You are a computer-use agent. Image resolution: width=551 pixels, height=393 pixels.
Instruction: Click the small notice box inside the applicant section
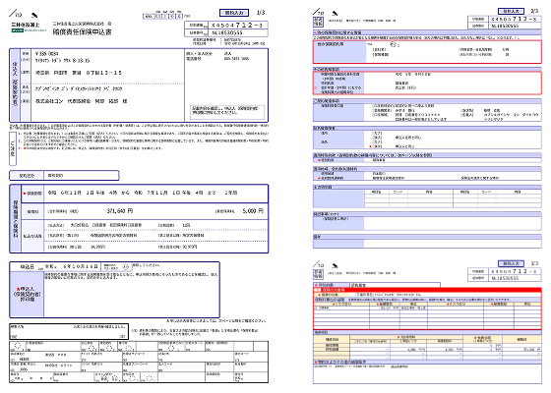click(227, 112)
